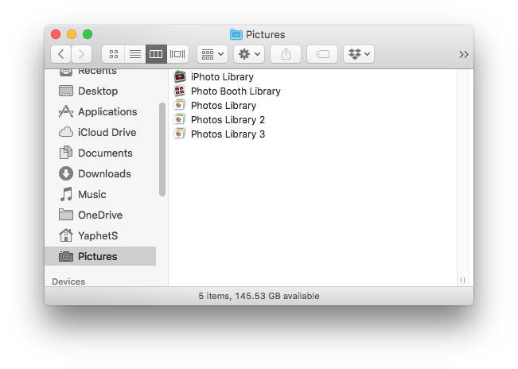Open iPhoto Library
518x369 pixels.
point(221,77)
